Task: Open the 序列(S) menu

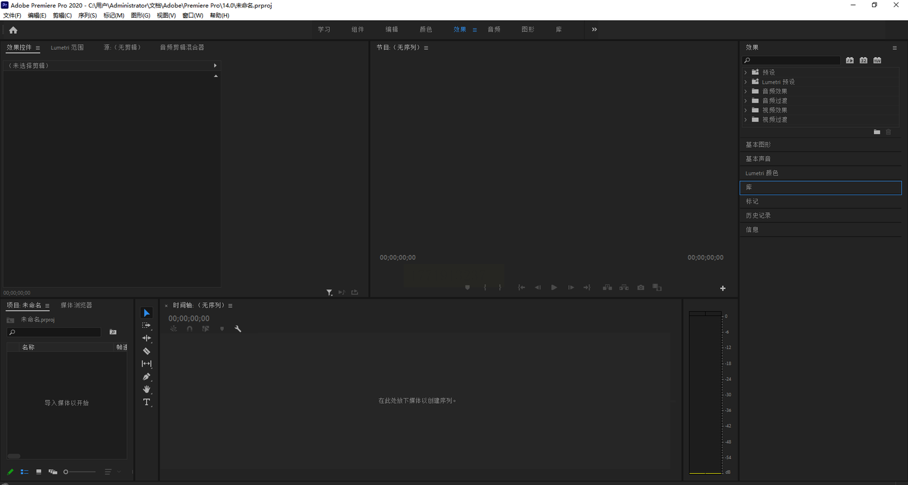Action: click(x=88, y=16)
